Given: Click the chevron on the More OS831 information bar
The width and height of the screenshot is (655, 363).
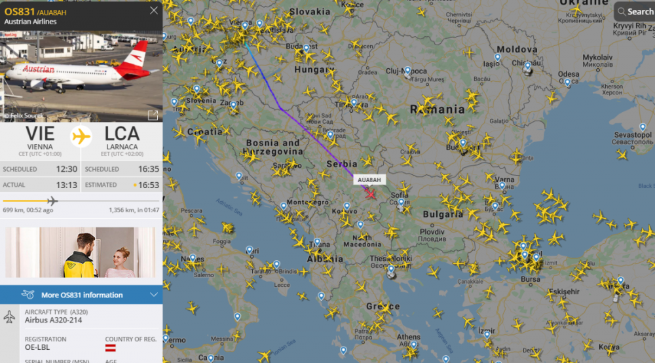Looking at the screenshot, I should coord(153,295).
